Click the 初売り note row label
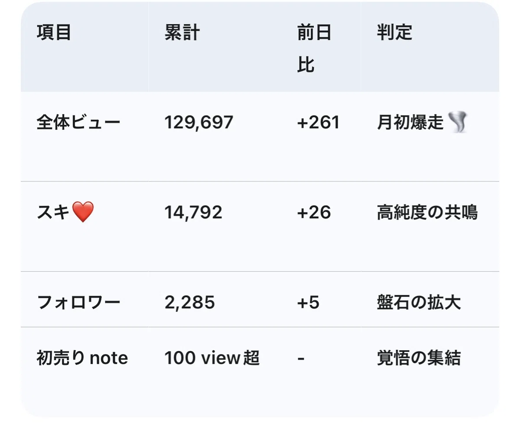 (x=82, y=358)
